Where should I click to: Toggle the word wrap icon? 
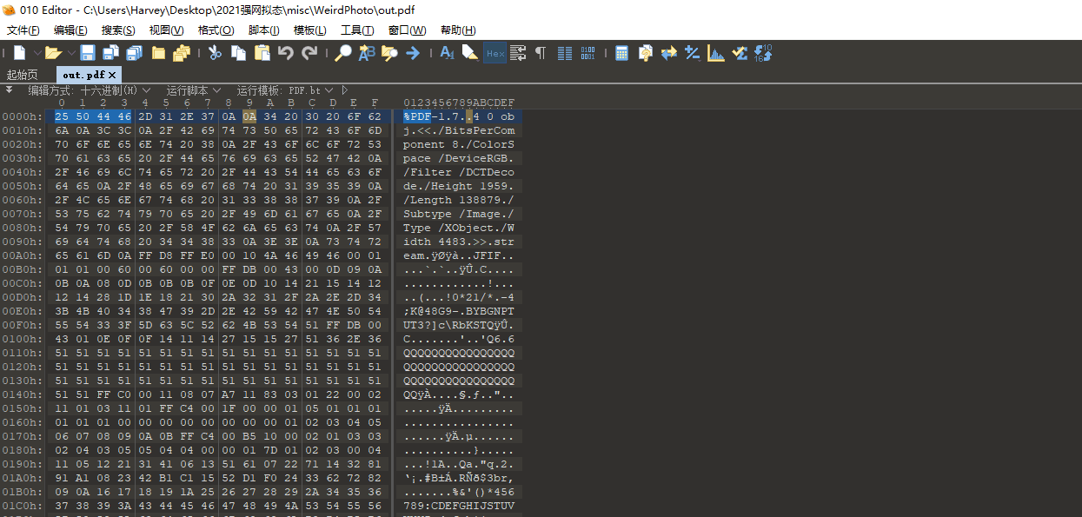tap(518, 53)
